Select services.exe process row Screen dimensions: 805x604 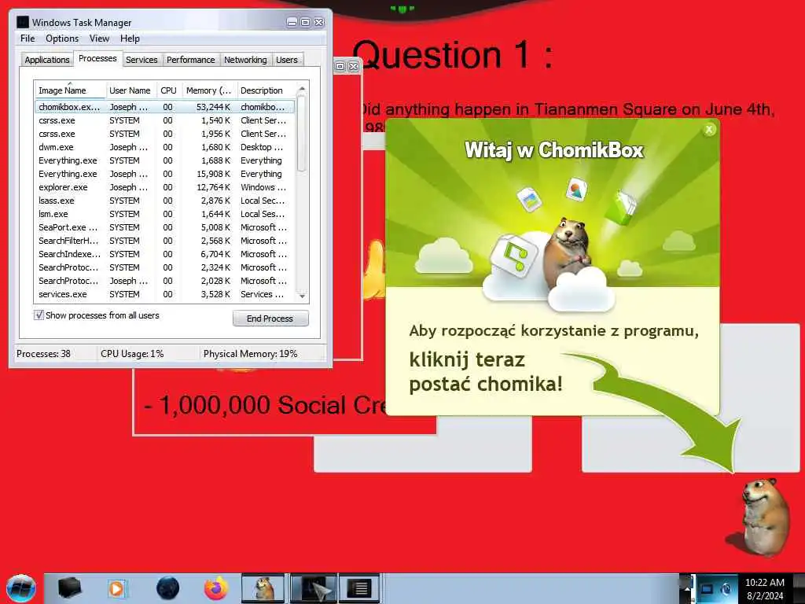pyautogui.click(x=165, y=294)
